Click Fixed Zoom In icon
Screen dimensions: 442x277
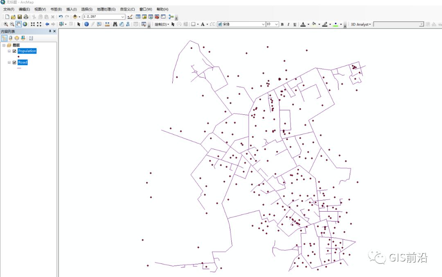click(33, 24)
